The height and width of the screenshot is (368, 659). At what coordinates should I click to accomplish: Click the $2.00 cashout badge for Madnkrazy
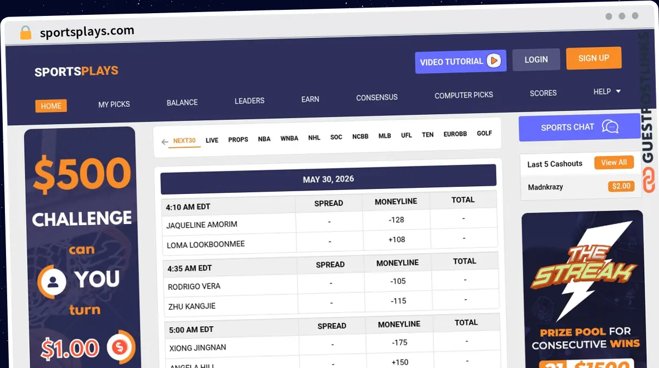click(x=621, y=186)
